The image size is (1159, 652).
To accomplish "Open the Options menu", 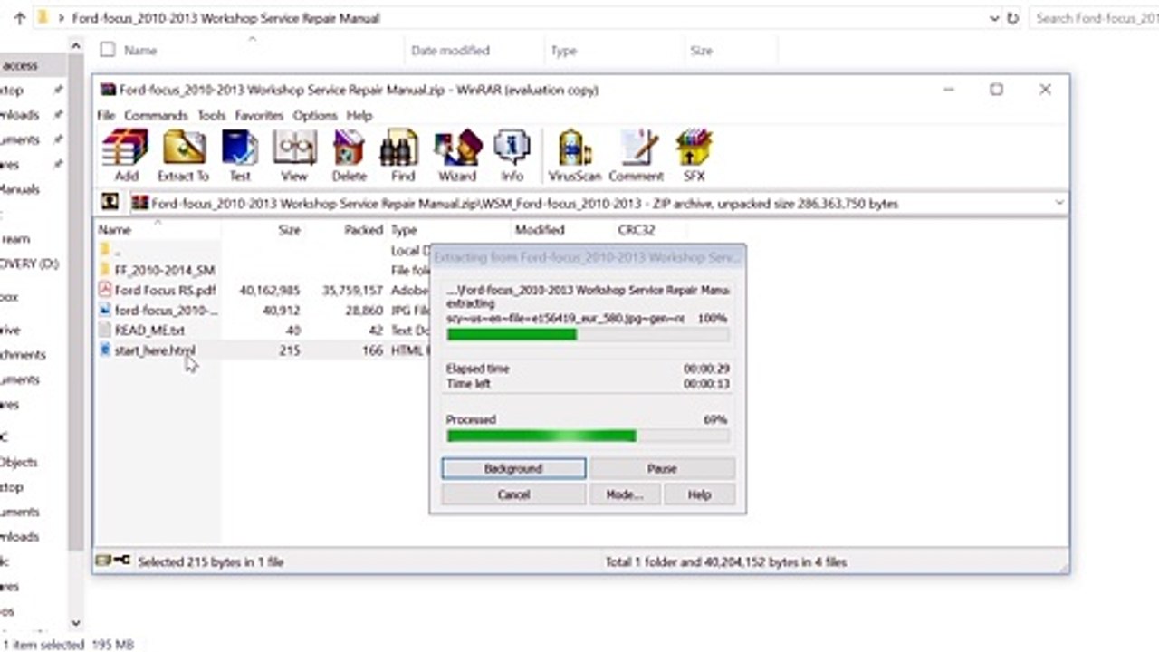I will point(315,116).
